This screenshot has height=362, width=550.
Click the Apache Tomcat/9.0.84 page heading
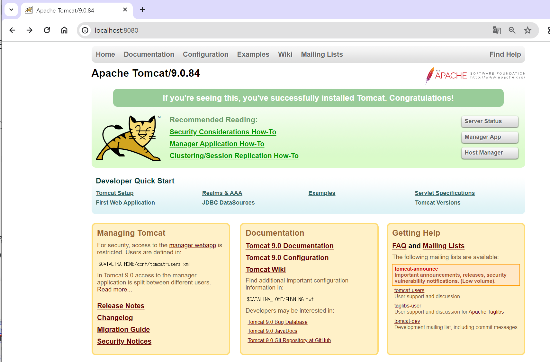point(146,73)
